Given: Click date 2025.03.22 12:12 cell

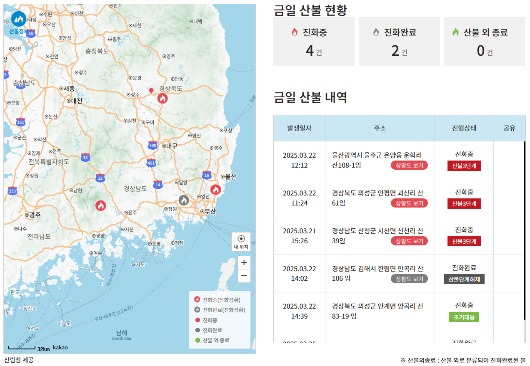Looking at the screenshot, I should point(299,160).
